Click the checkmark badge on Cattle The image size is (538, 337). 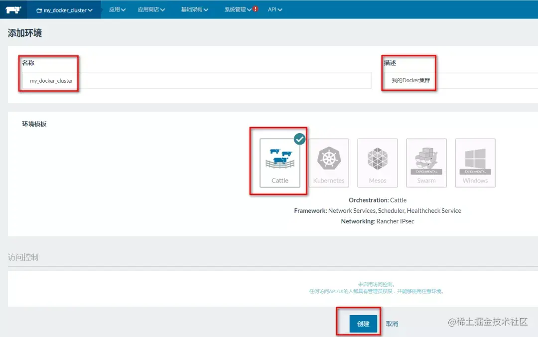pyautogui.click(x=299, y=139)
